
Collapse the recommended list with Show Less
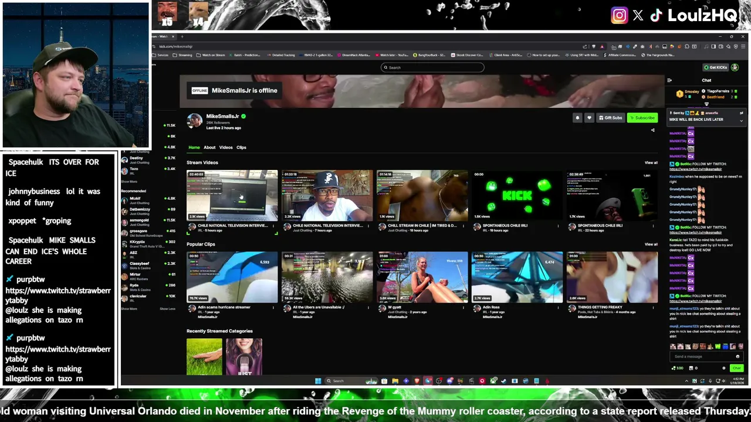pyautogui.click(x=167, y=309)
